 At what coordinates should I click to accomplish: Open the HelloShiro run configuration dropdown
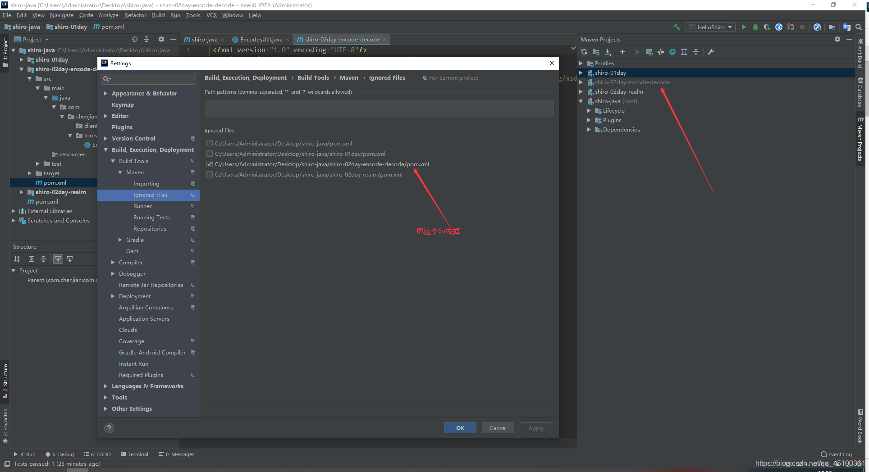[x=711, y=27]
